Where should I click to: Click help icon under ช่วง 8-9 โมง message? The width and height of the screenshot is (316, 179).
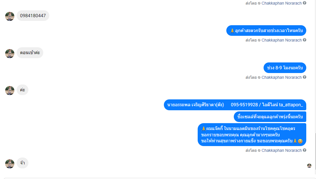click(x=305, y=77)
